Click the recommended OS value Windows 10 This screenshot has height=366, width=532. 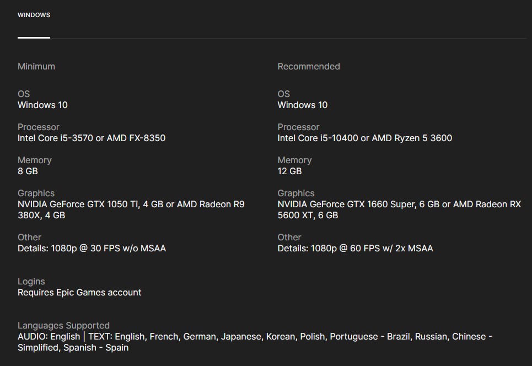point(303,105)
